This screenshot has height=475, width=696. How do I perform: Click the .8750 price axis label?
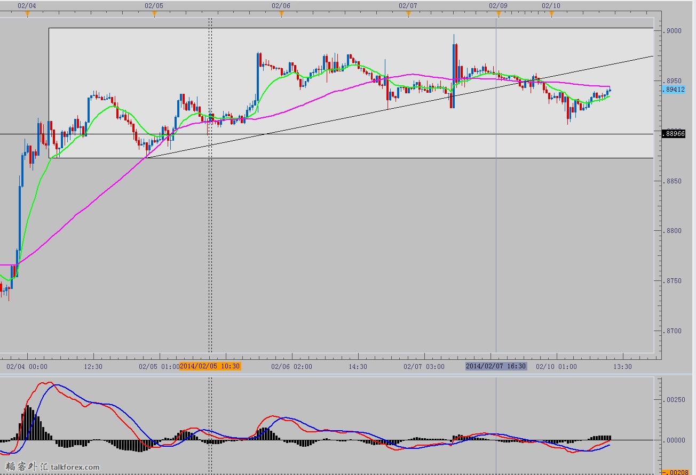674,281
